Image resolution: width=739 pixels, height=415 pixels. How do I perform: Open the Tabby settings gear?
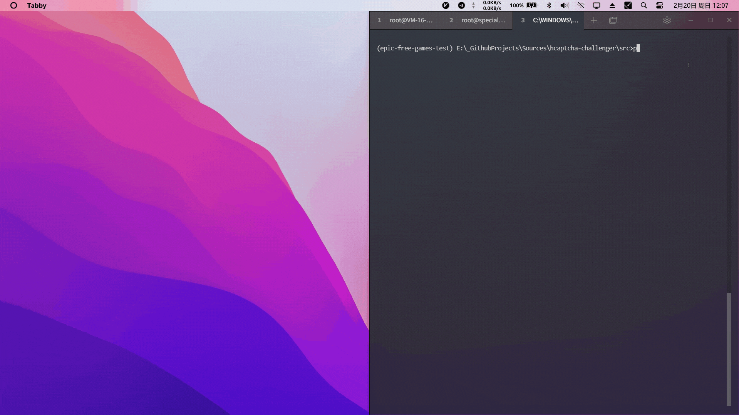pos(667,20)
